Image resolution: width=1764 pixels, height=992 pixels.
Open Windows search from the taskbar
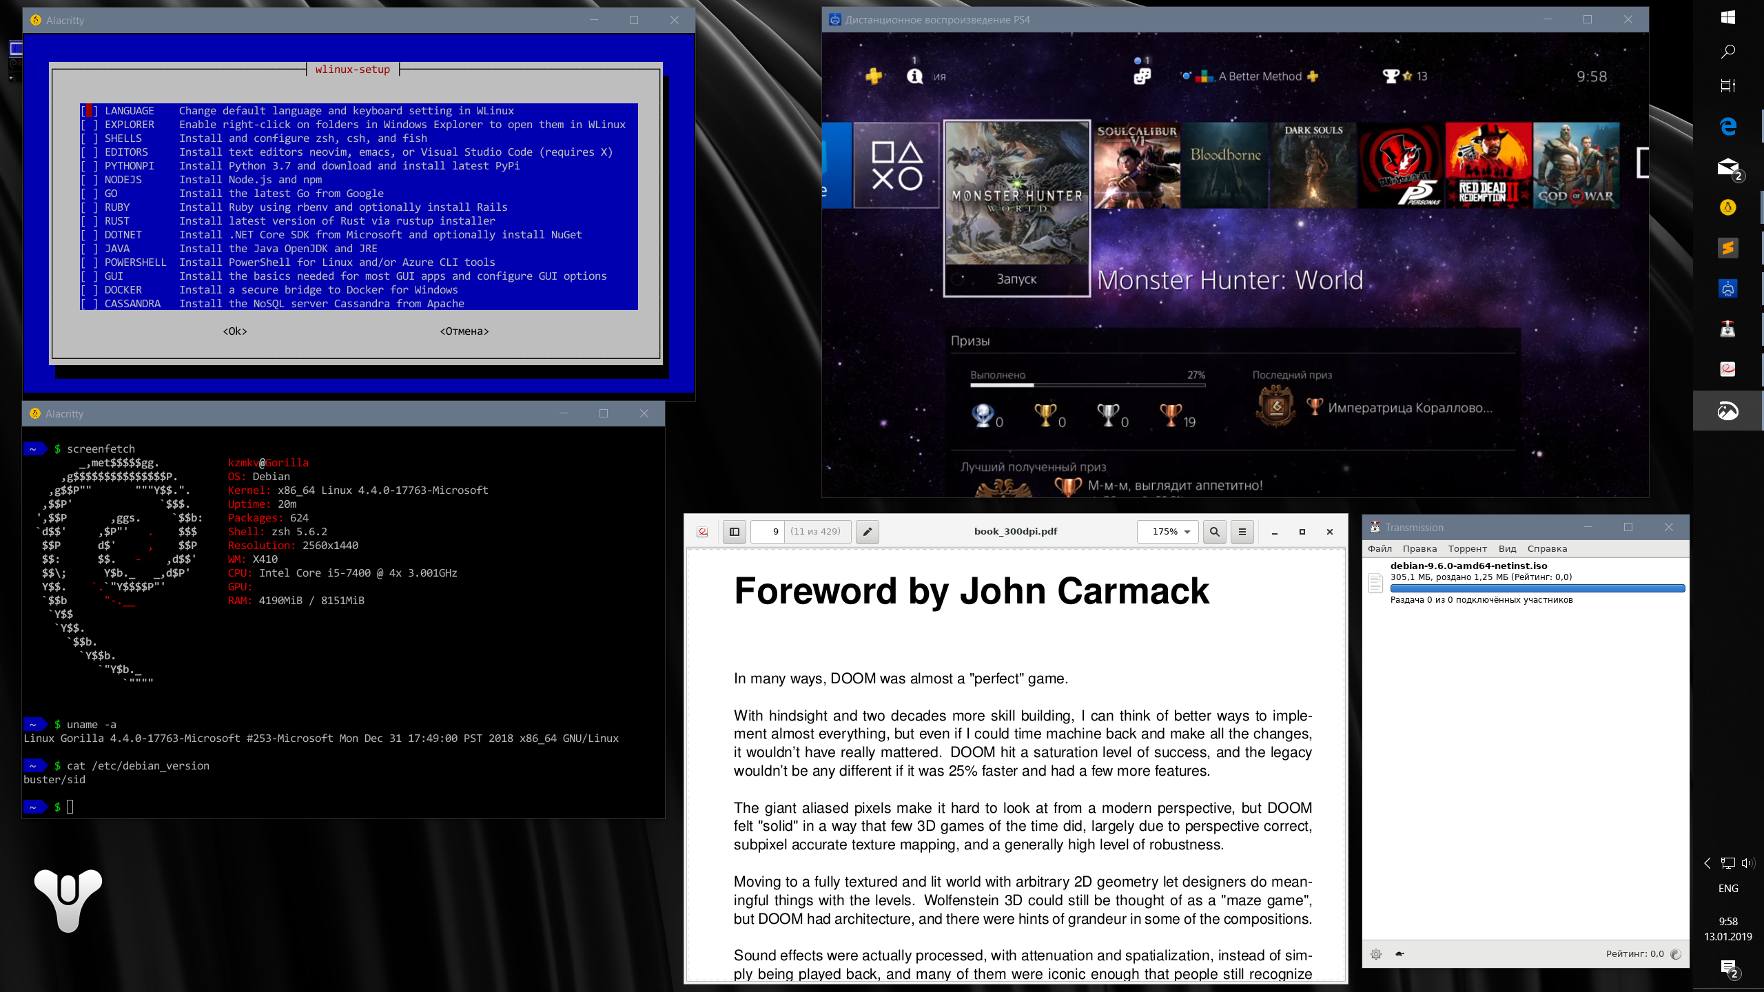[1727, 52]
